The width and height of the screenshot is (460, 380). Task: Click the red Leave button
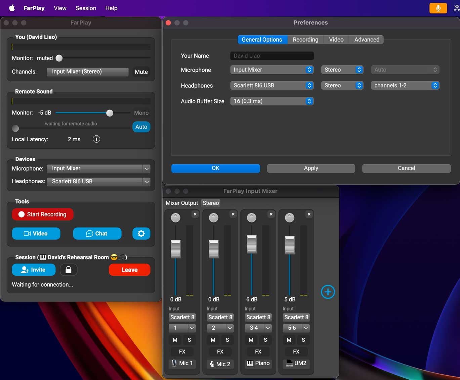[129, 270]
